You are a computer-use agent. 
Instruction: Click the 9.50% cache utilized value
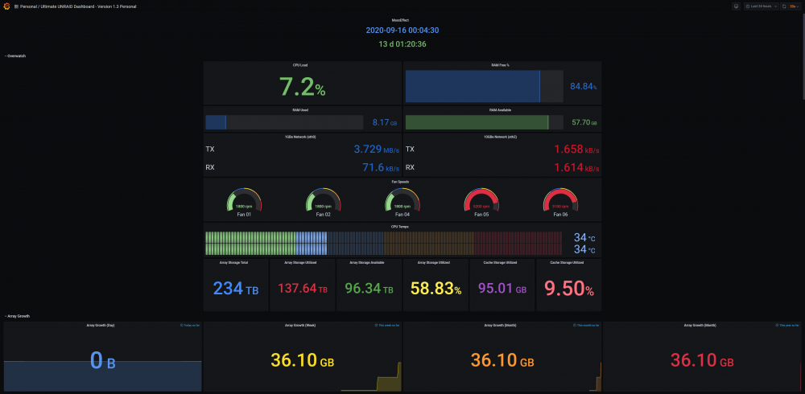(569, 289)
